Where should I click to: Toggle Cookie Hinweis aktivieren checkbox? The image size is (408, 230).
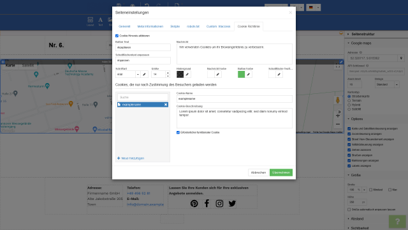pos(117,36)
